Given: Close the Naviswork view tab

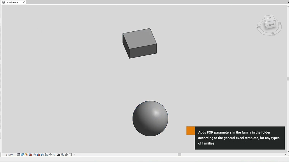Looking at the screenshot, I should pos(24,2).
